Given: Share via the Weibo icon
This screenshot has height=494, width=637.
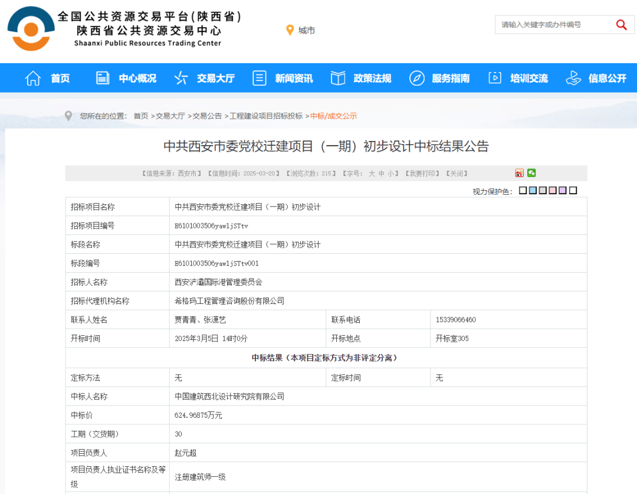Looking at the screenshot, I should click(519, 173).
